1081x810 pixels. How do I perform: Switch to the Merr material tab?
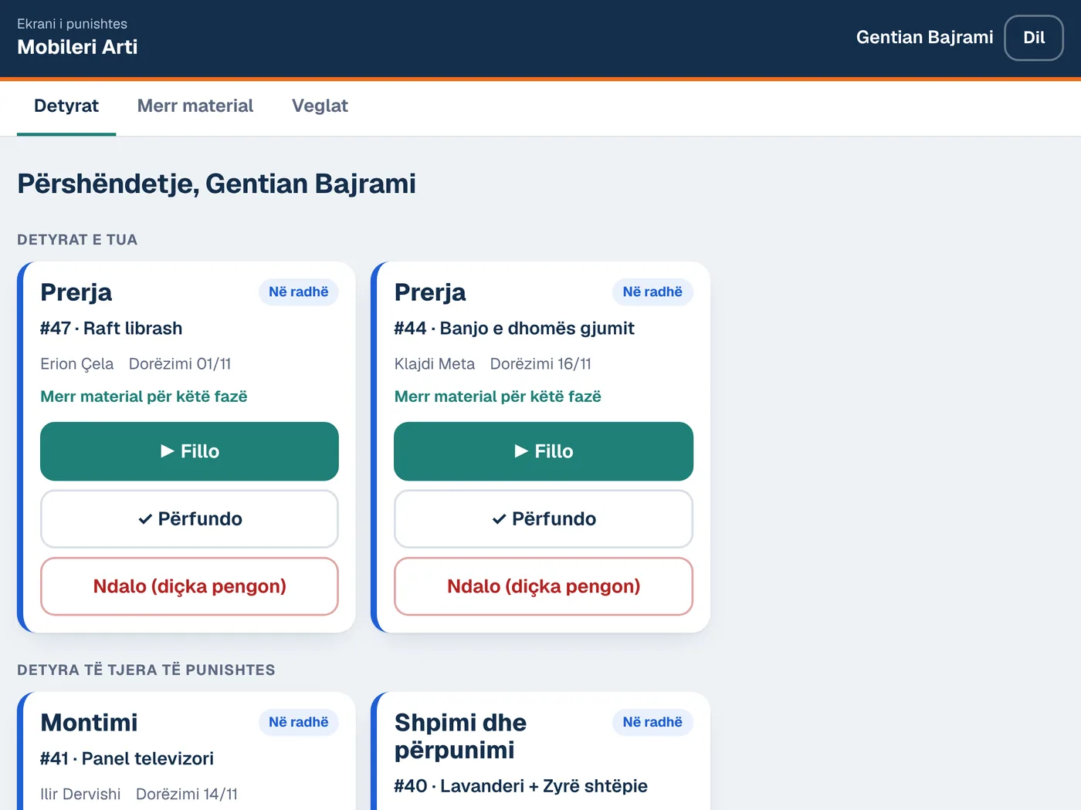195,106
